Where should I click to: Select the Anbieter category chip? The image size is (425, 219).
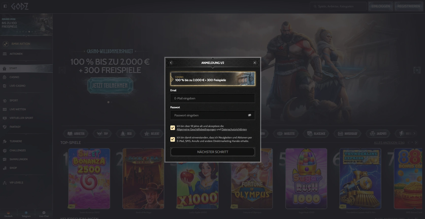click(x=76, y=134)
